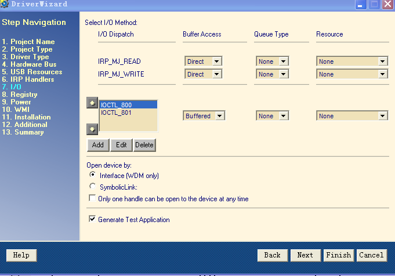Select IOCTL_801 in the list

tap(116, 112)
